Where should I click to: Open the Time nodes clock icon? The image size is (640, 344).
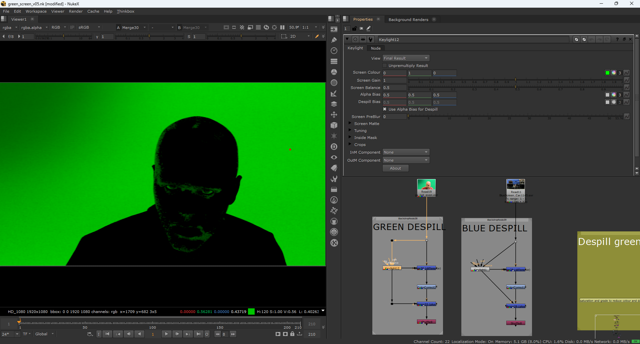(x=334, y=51)
